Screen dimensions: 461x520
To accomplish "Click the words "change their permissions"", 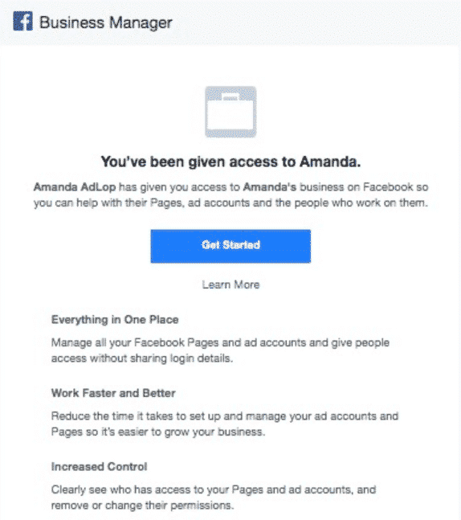I will pyautogui.click(x=169, y=506).
